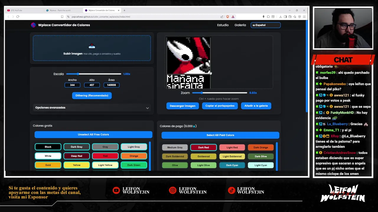Viewport: 378px width, 212px height.
Task: Toggle the browser sidebar panel icon
Action: (285, 17)
